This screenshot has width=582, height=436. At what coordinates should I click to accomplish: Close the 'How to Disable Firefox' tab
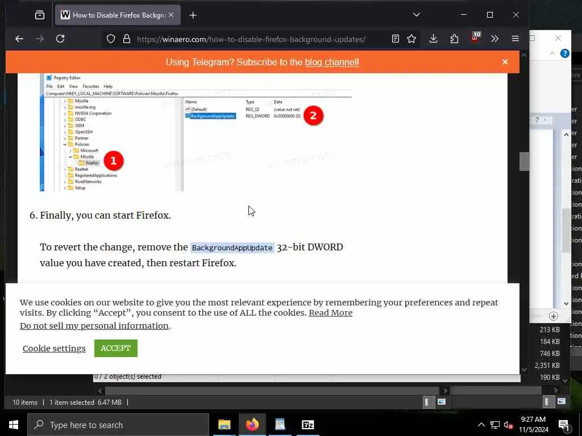click(171, 15)
